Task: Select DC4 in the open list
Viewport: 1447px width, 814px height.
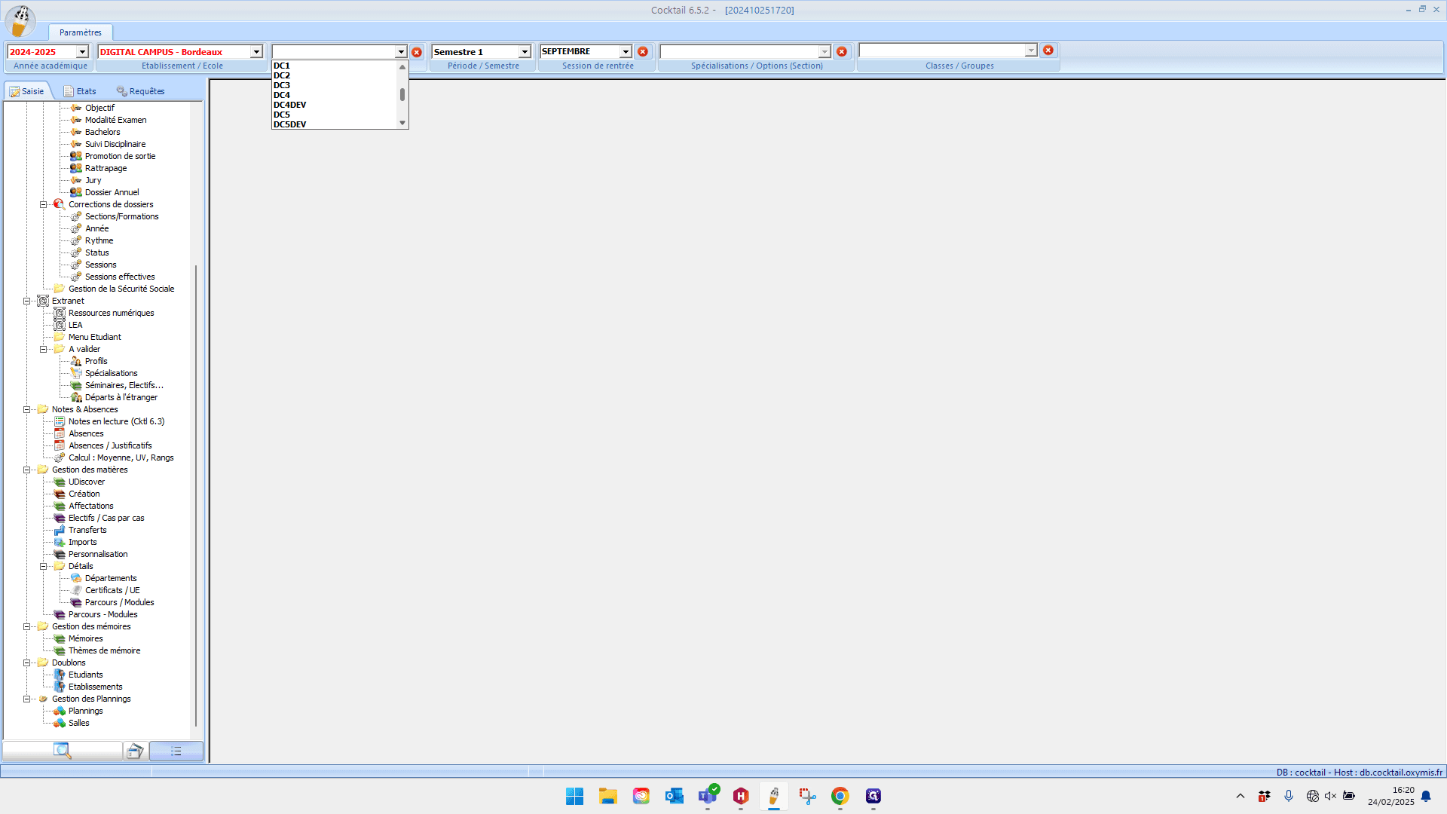Action: click(x=334, y=95)
